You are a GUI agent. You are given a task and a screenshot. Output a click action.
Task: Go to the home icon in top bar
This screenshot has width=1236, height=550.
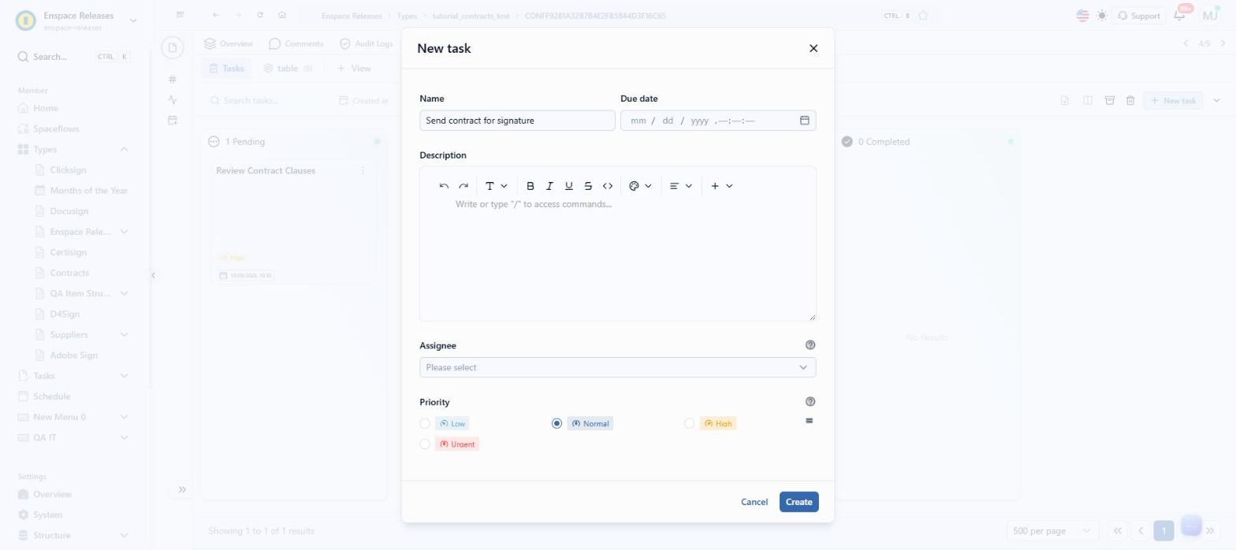[x=282, y=16]
